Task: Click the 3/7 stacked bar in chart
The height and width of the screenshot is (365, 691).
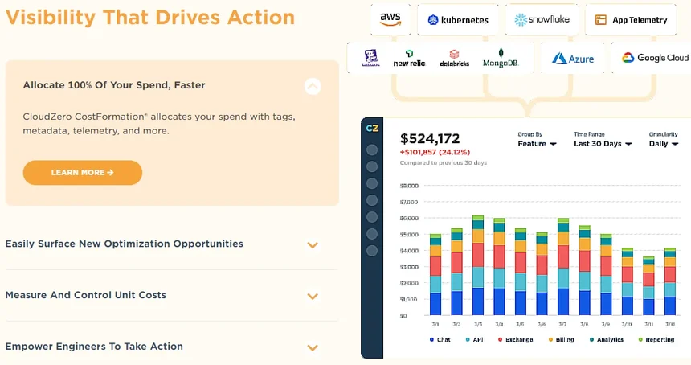Action: pos(563,267)
